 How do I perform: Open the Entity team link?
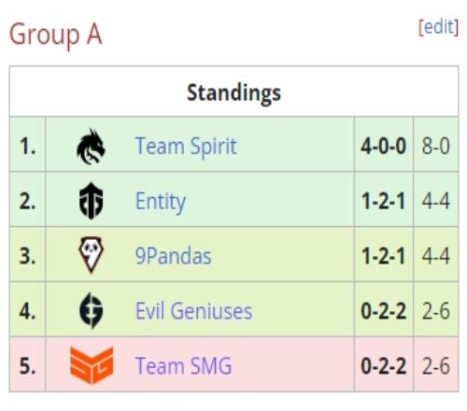(x=161, y=202)
